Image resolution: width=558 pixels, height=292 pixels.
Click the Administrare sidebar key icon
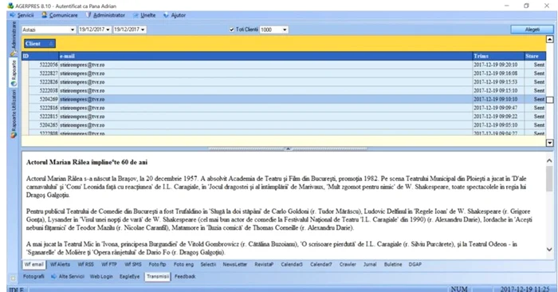pos(14,53)
